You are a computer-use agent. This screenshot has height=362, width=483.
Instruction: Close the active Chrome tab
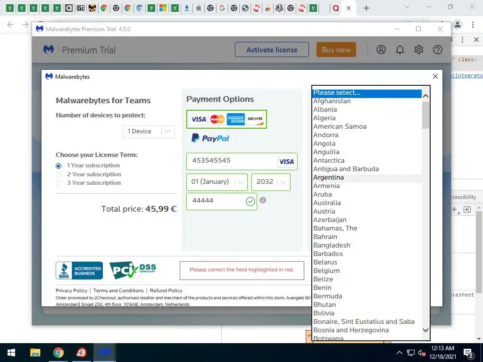click(349, 8)
